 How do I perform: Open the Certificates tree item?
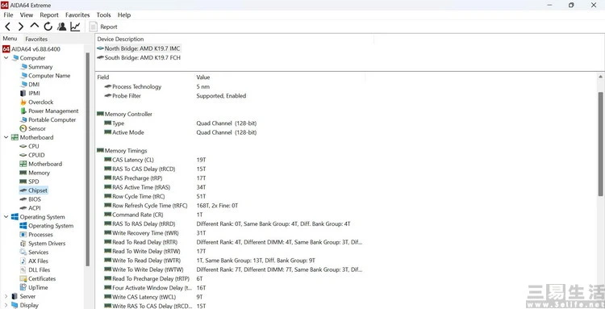click(x=38, y=279)
